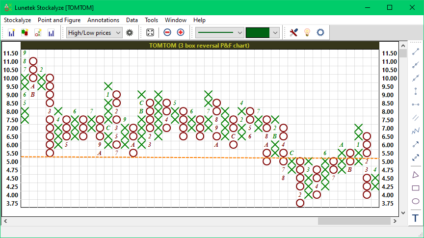Viewport: 424px width, 238px height.
Task: Click the chart title TOMTOM (3 box reversal P&F chart)
Action: pyautogui.click(x=199, y=46)
